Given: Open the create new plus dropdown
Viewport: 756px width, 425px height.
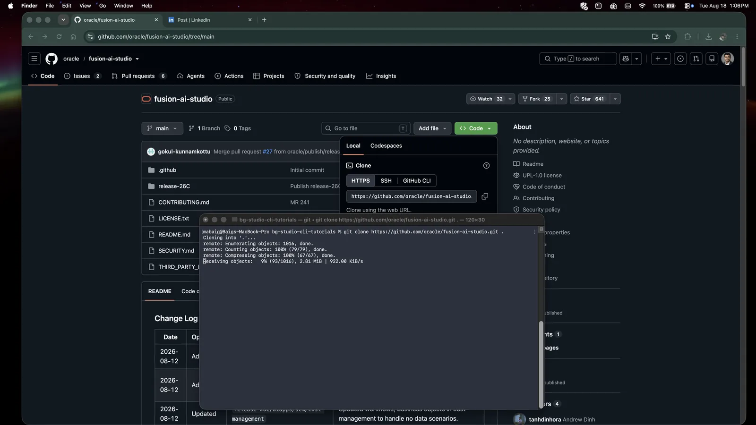Looking at the screenshot, I should [x=661, y=59].
